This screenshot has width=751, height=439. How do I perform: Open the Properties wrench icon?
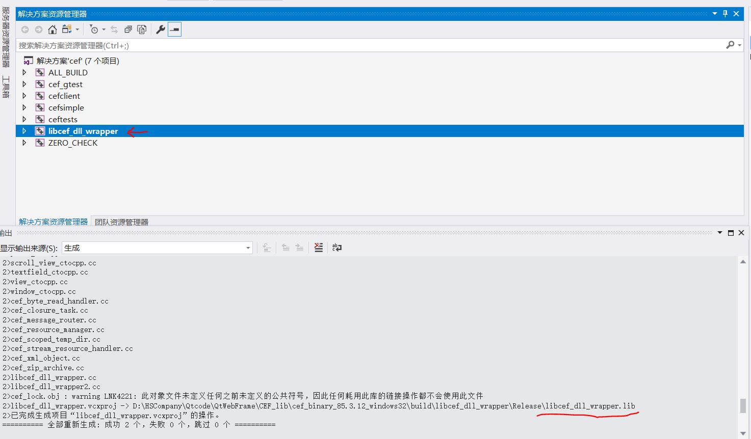point(161,30)
